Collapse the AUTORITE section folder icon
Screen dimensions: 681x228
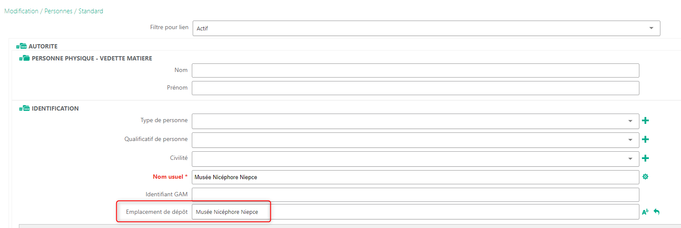tap(21, 46)
